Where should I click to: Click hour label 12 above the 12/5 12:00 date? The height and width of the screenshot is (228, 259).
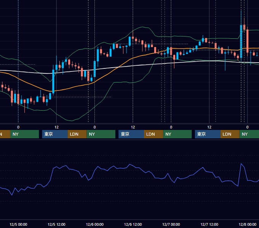point(56,127)
